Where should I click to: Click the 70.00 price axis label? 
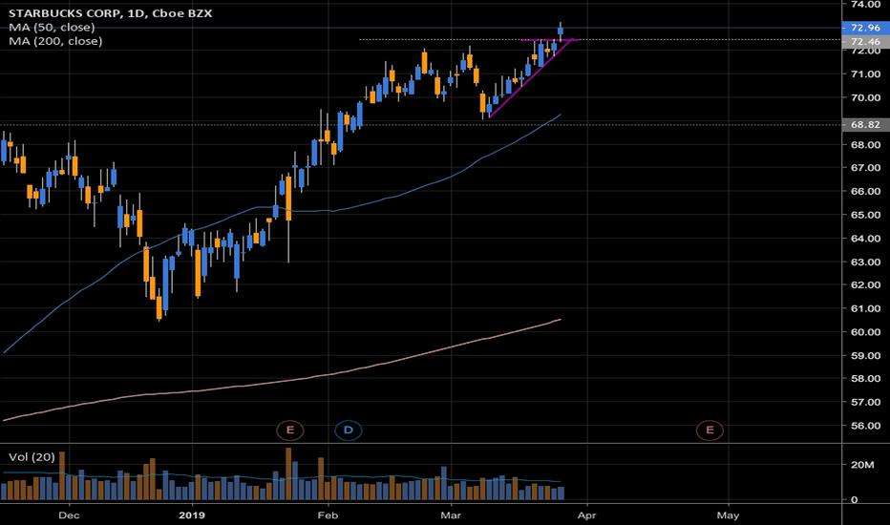coord(865,97)
